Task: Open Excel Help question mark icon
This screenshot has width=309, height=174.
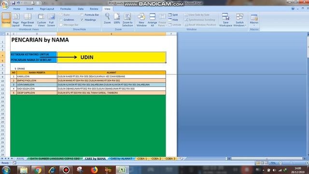Action: click(x=293, y=9)
